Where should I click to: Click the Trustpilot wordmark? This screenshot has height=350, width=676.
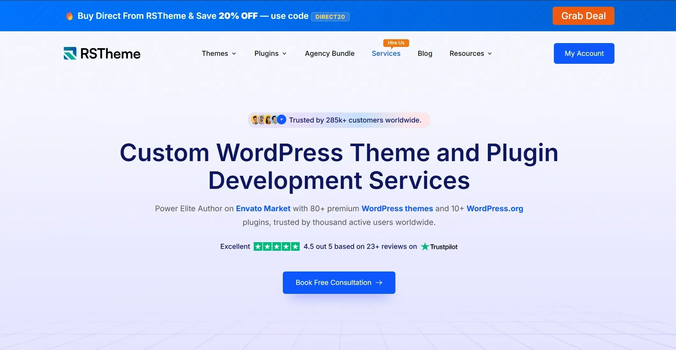[444, 247]
